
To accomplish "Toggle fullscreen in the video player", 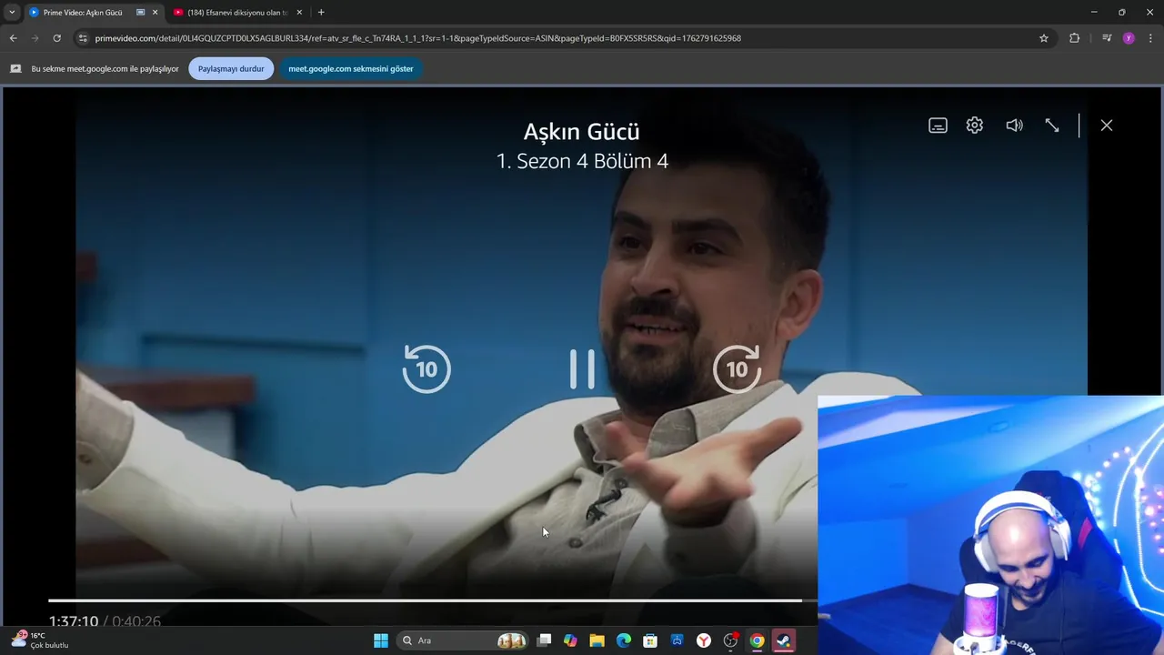I will pos(1052,126).
